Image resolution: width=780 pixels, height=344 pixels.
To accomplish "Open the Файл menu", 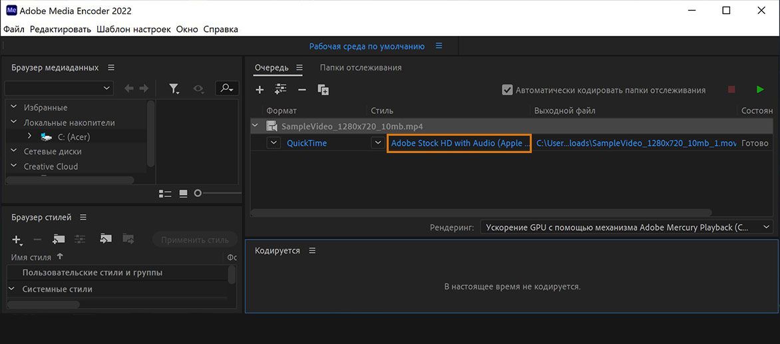I will 14,29.
